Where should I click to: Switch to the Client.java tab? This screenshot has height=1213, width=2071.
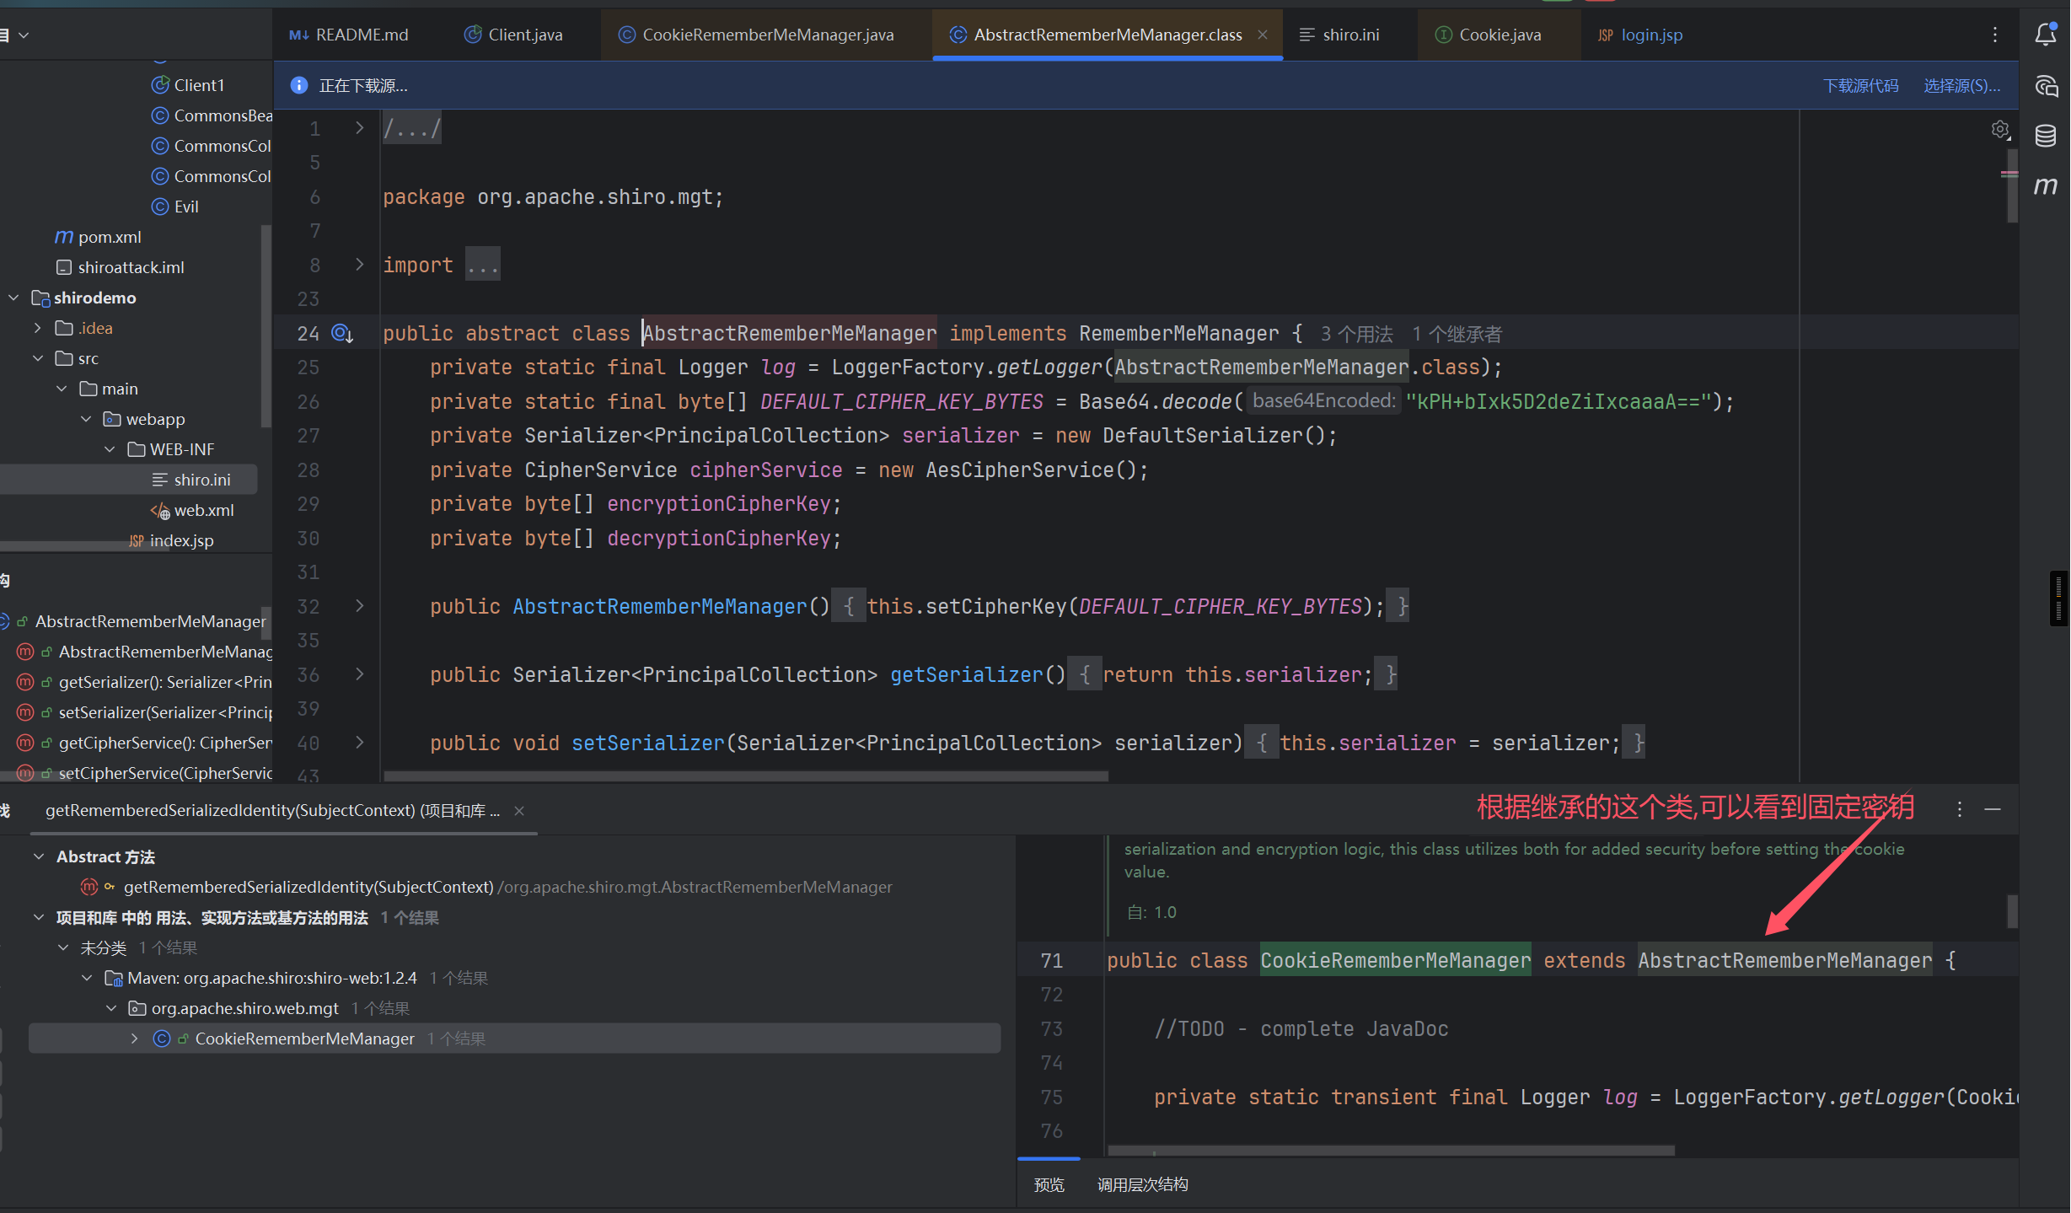[514, 35]
